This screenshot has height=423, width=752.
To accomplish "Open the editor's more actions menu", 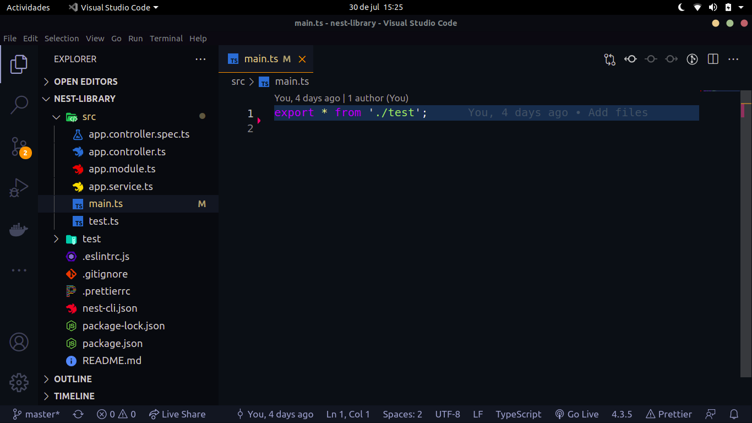I will pos(733,59).
